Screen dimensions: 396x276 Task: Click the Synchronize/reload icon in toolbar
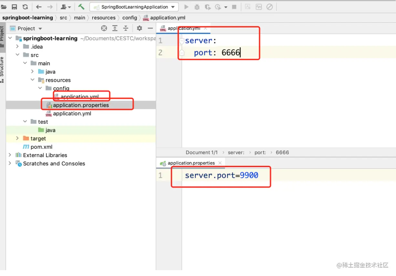[25, 7]
